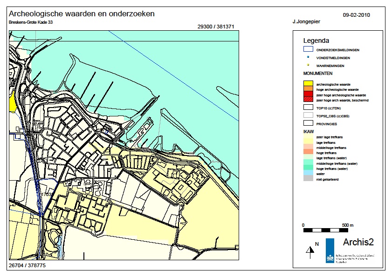The height and width of the screenshot is (277, 392).
Task: Select the grey niet gekarteerd swatch
Action: (x=309, y=179)
